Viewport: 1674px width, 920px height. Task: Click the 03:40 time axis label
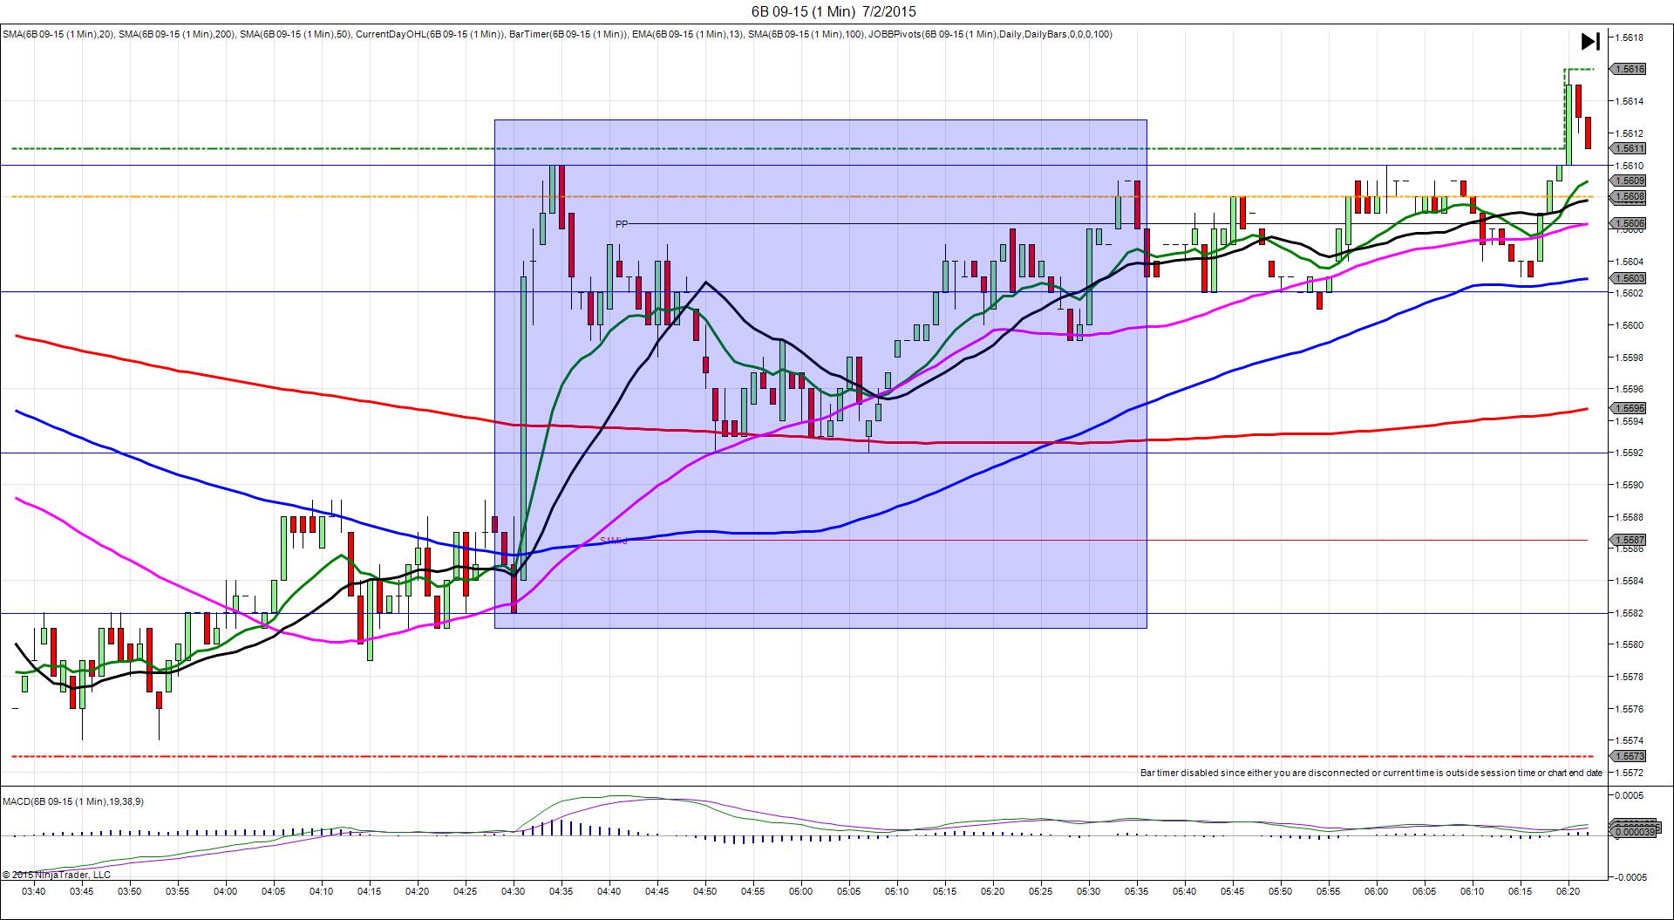coord(34,891)
